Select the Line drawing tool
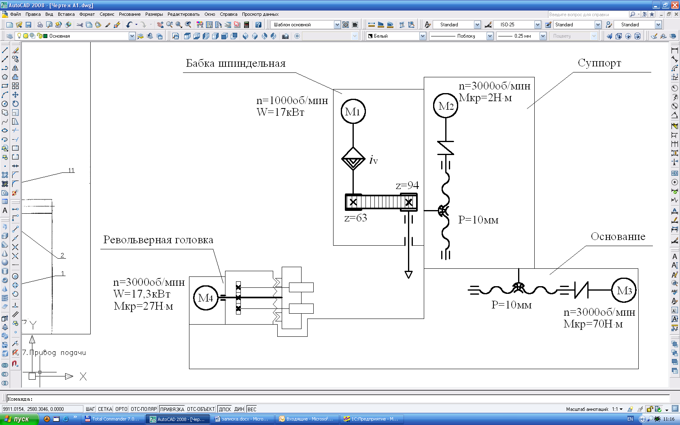This screenshot has width=680, height=425. 5,50
